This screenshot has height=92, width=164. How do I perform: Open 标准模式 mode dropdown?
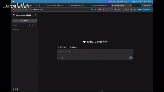tap(74, 47)
